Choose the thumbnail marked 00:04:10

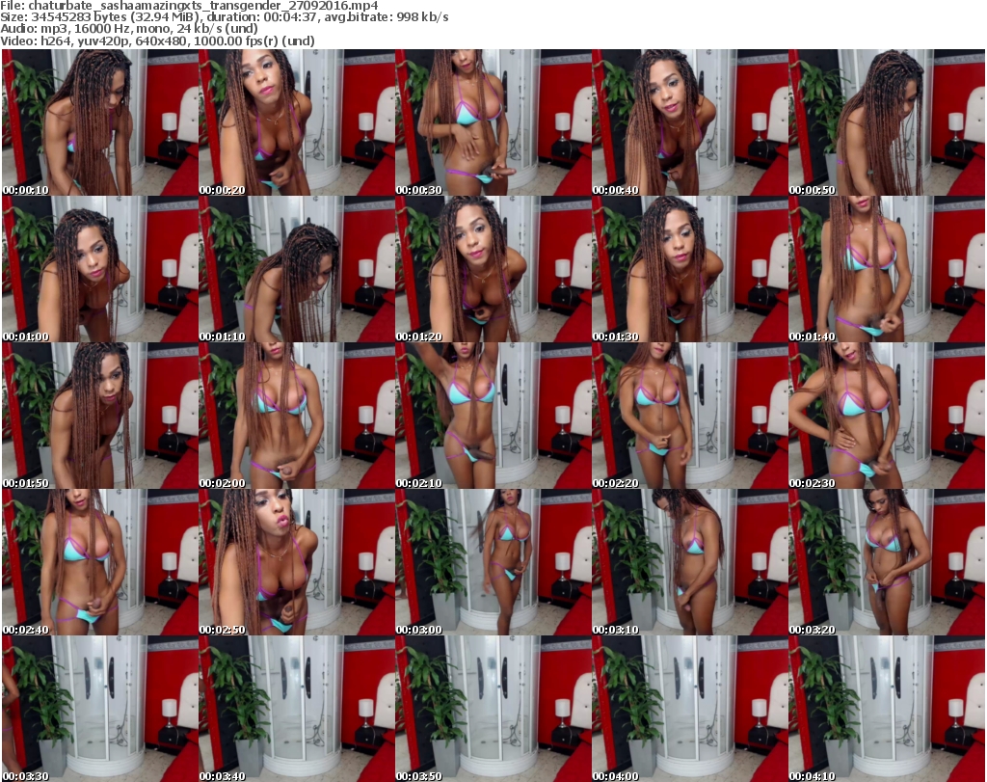pos(887,709)
